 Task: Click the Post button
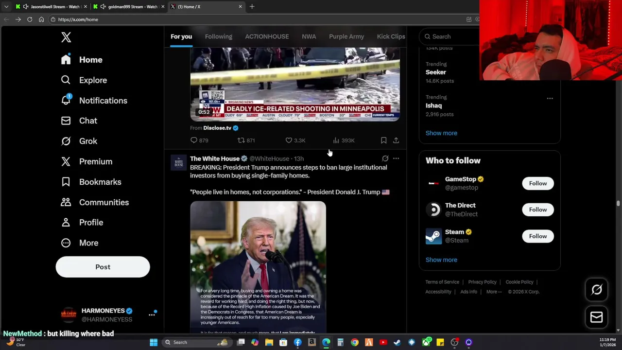pyautogui.click(x=103, y=267)
